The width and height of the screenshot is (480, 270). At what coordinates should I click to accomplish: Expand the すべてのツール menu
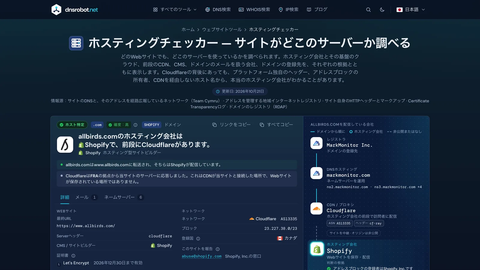pyautogui.click(x=175, y=10)
